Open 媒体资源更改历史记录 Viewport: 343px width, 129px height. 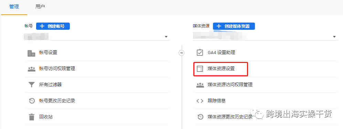coord(230,117)
